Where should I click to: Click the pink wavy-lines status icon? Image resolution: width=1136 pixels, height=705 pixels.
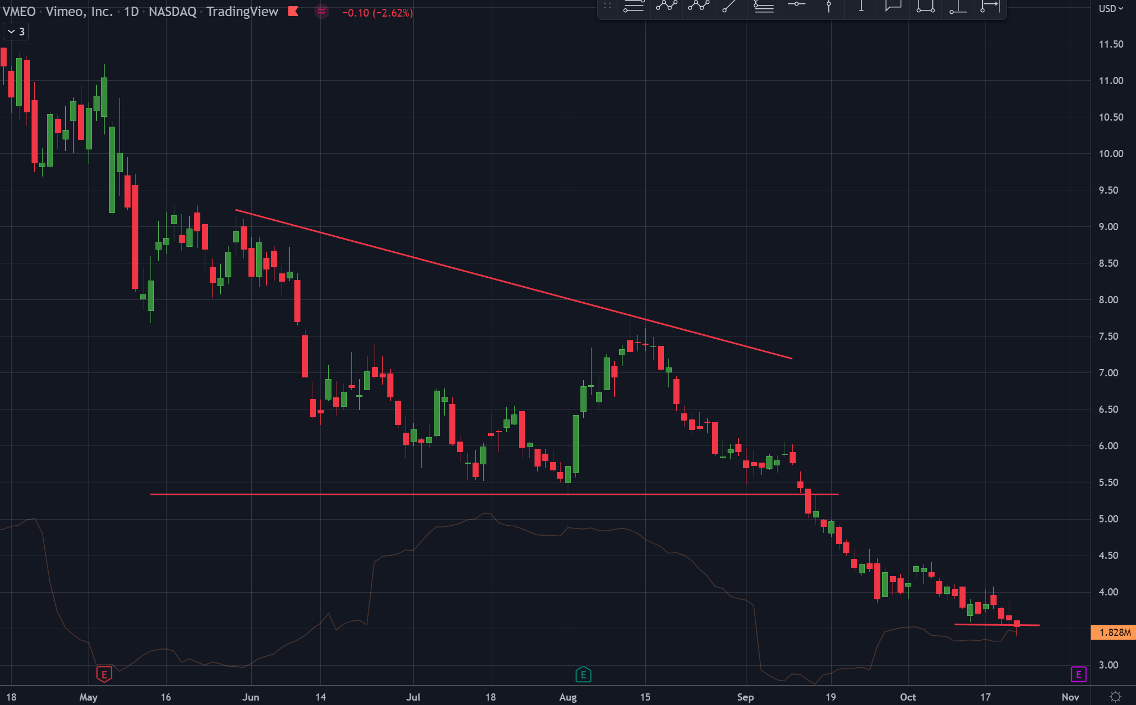tap(321, 12)
